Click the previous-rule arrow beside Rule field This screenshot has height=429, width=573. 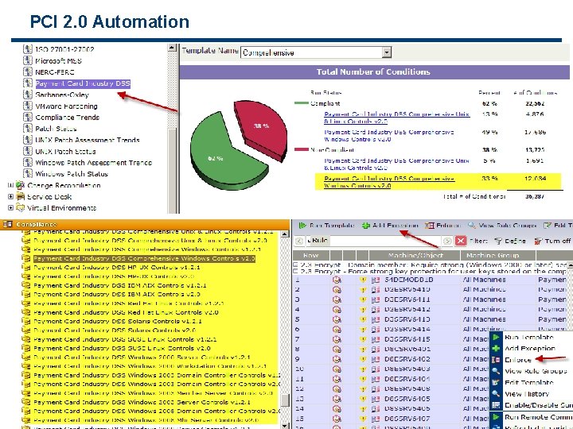pyautogui.click(x=299, y=241)
